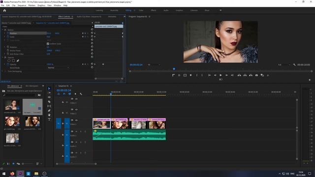Select the Ripple Edit tool

(x=49, y=97)
